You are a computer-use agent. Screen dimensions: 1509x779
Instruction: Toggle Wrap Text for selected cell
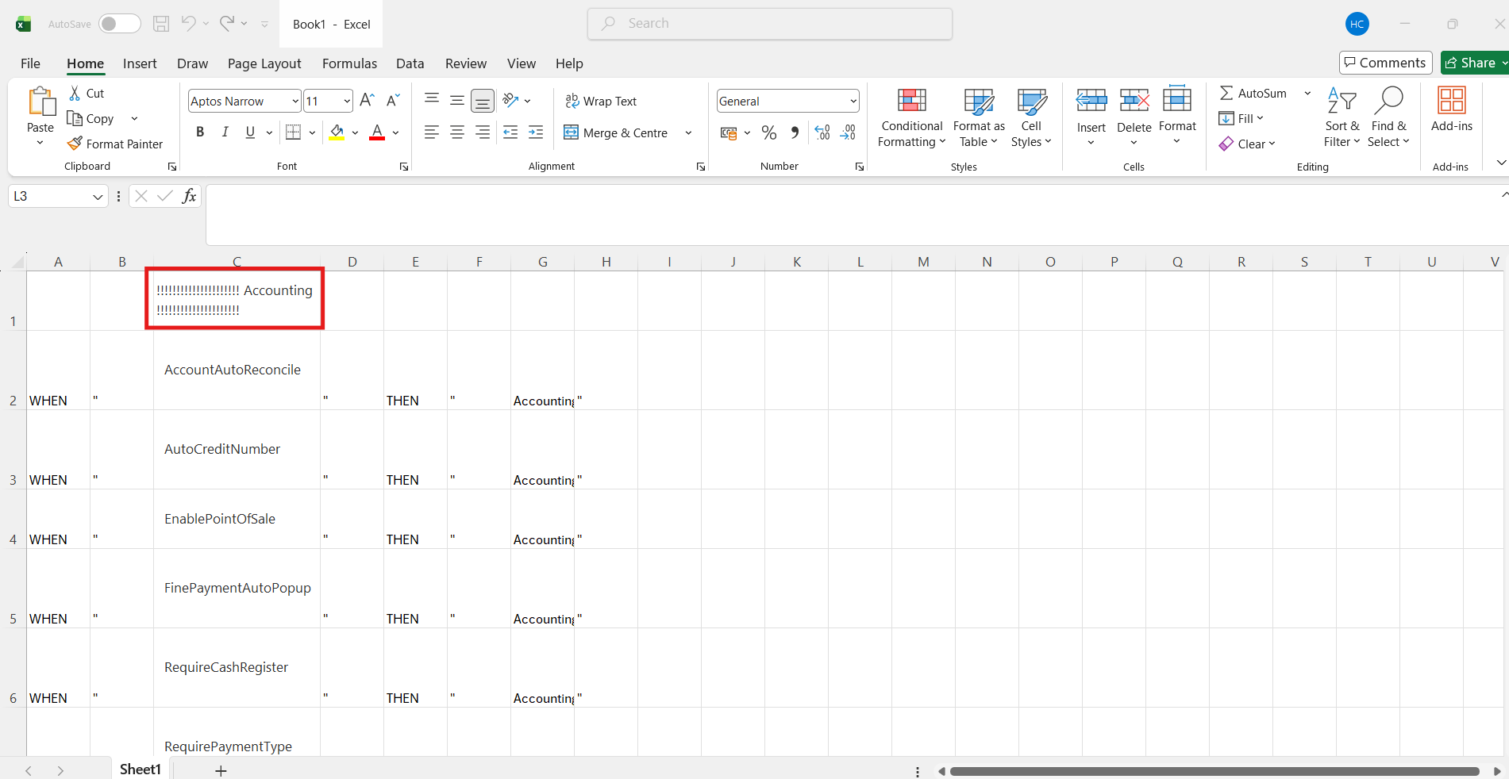click(x=601, y=101)
